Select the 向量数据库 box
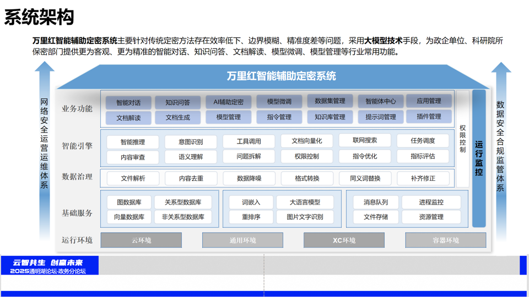529x297 pixels. (129, 217)
